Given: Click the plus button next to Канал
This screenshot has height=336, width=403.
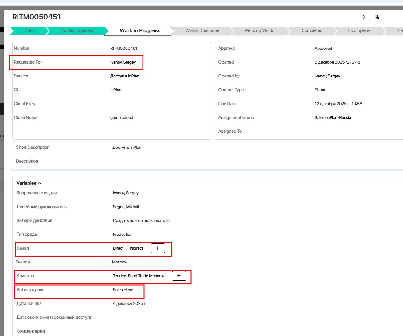Looking at the screenshot, I should (x=158, y=248).
